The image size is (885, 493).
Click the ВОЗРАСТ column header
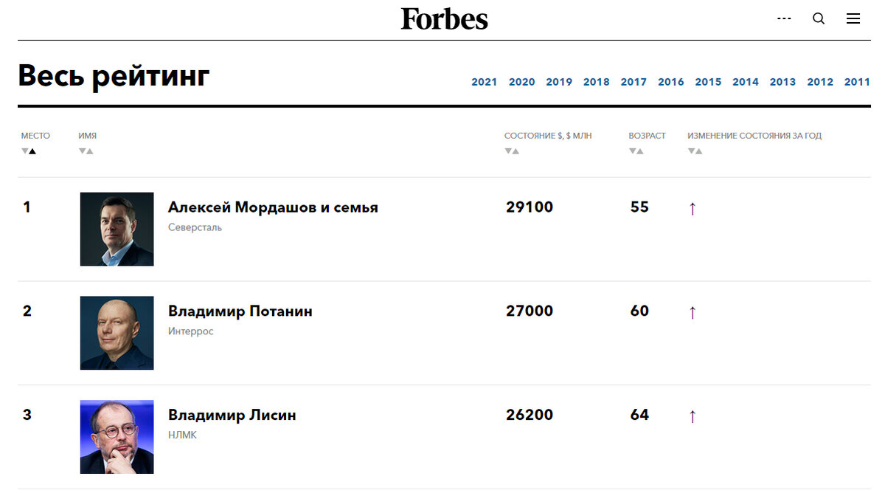pos(648,136)
